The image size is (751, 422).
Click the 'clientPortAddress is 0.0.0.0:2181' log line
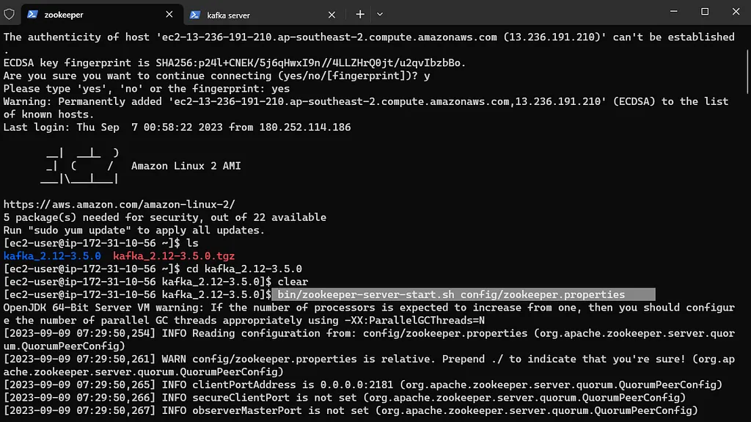click(362, 385)
